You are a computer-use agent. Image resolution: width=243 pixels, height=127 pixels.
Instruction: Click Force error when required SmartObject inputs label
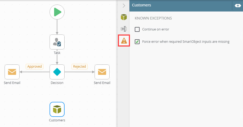point(186,42)
